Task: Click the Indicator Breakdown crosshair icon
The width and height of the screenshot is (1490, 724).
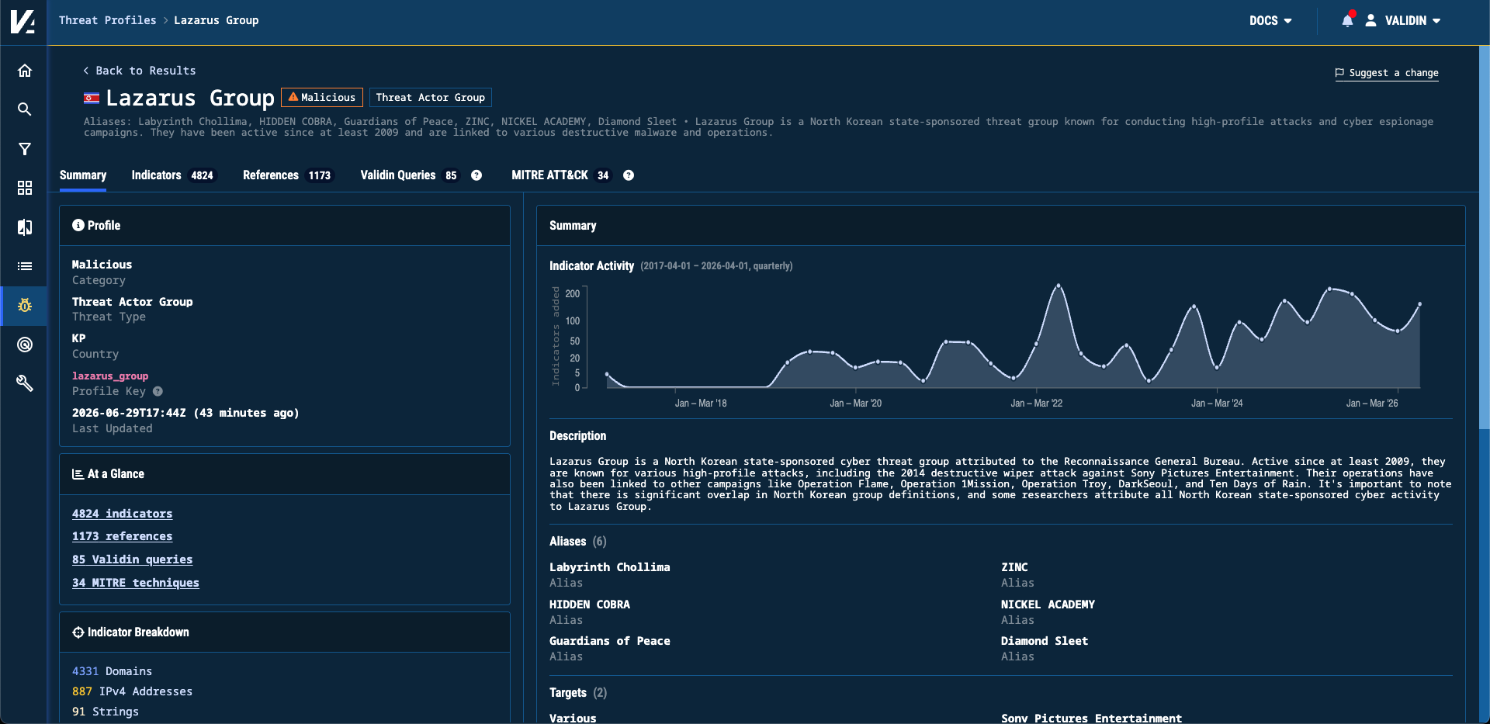Action: pyautogui.click(x=78, y=632)
